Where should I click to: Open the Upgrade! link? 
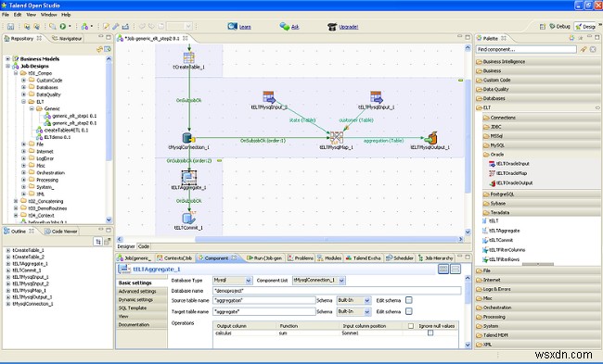pos(349,27)
